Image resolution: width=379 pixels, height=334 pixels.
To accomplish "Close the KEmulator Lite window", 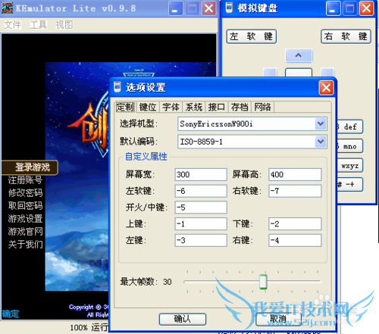I will point(208,8).
